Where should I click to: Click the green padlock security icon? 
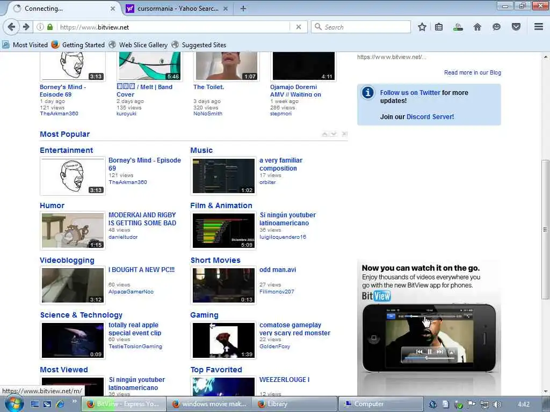[50, 27]
